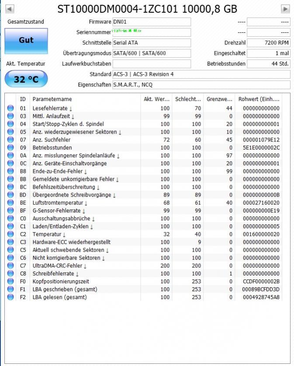
Task: Click status orb of Befehlszeitüberschreitung row
Action: pyautogui.click(x=10, y=187)
